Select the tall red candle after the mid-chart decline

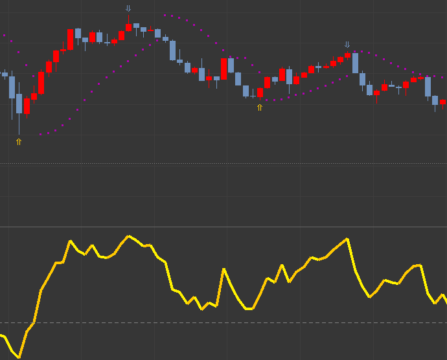click(224, 69)
